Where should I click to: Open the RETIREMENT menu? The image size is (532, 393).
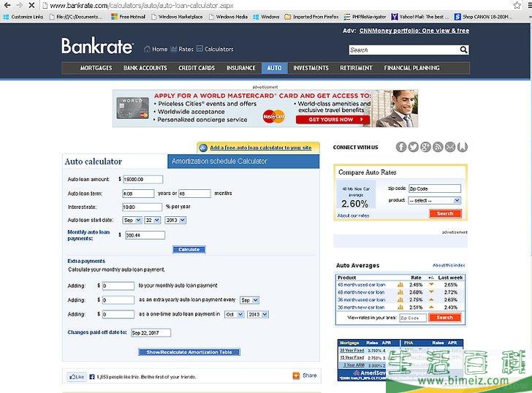pyautogui.click(x=356, y=68)
